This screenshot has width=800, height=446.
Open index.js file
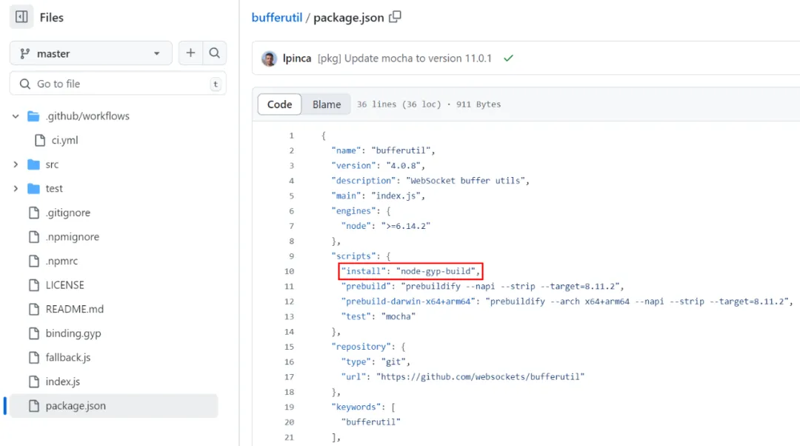click(63, 382)
